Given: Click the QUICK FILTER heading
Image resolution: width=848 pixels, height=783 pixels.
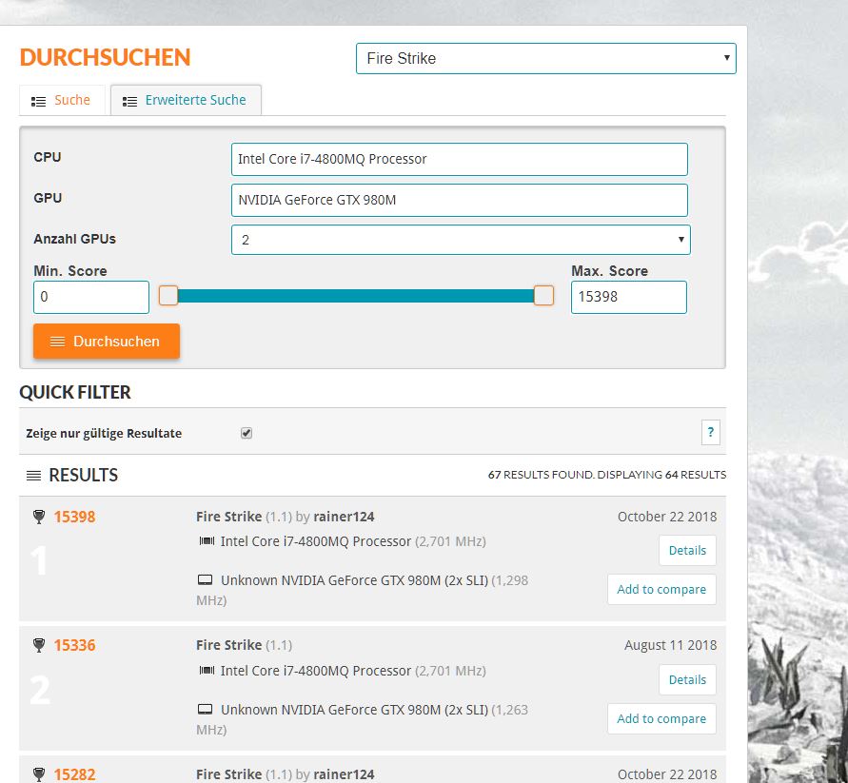Looking at the screenshot, I should (75, 392).
